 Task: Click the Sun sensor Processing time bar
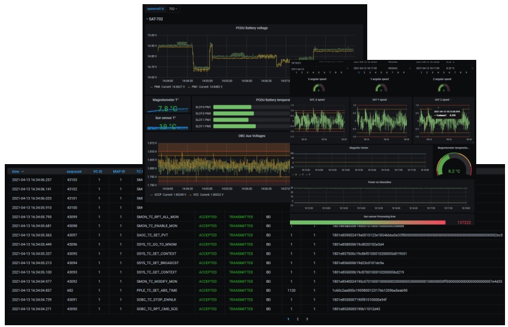[x=367, y=222]
